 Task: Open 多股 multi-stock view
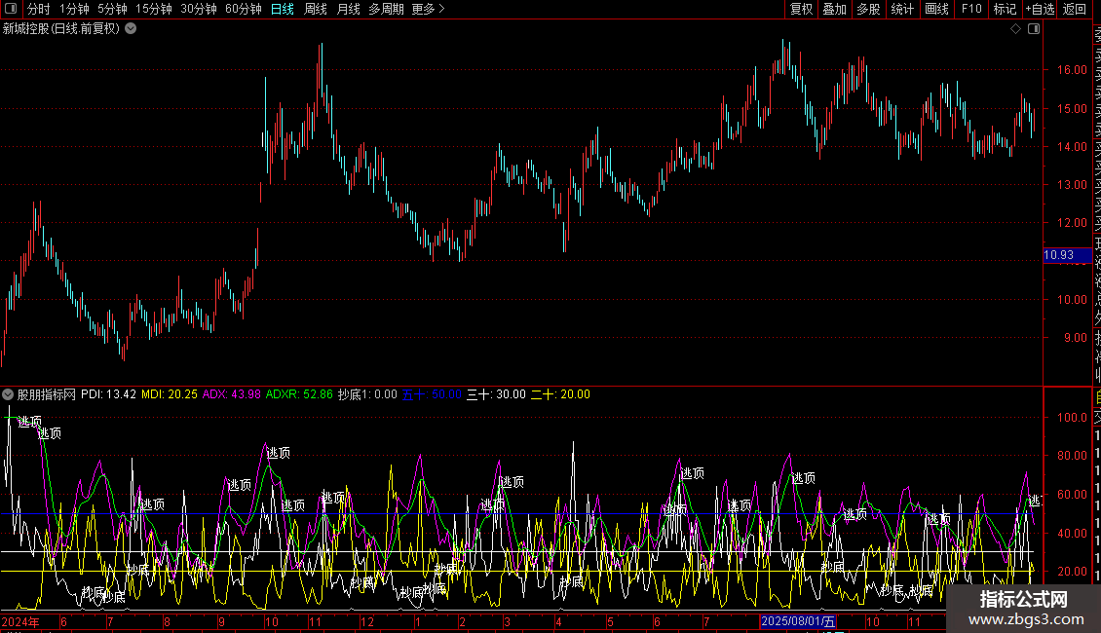(x=868, y=9)
